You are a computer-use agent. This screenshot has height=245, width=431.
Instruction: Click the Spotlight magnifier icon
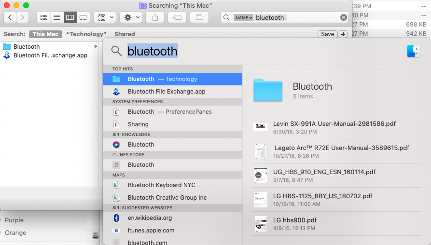pos(116,51)
